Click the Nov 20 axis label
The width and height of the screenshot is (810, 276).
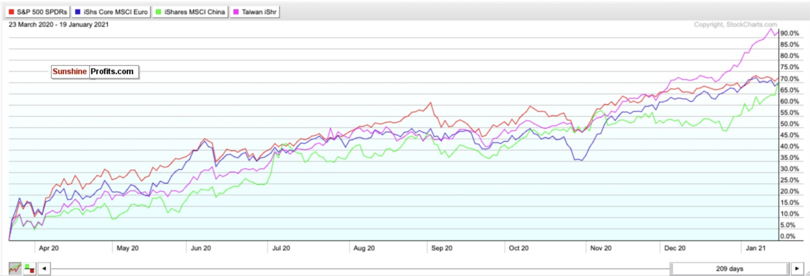[x=601, y=248]
